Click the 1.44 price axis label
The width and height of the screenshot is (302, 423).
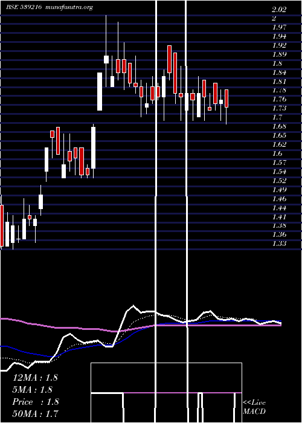point(279,208)
